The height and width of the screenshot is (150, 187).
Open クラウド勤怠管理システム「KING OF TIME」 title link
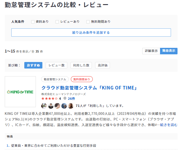click(x=89, y=88)
